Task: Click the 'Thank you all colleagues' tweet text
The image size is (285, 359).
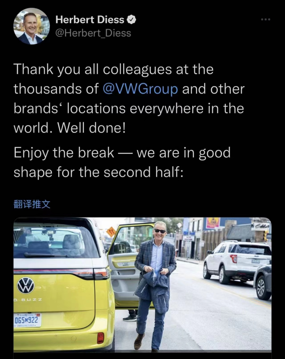Action: tap(129, 98)
